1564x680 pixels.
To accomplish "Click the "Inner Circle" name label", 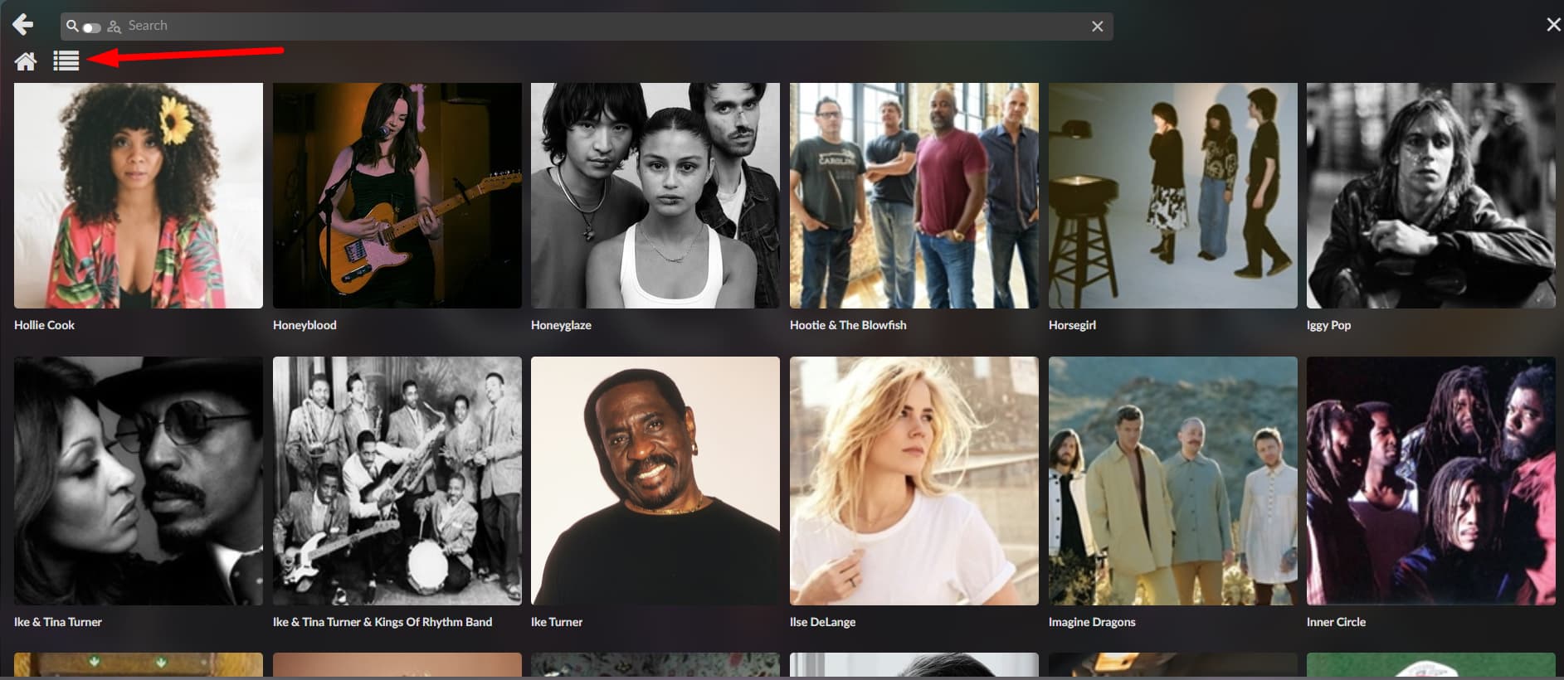I will tap(1336, 622).
